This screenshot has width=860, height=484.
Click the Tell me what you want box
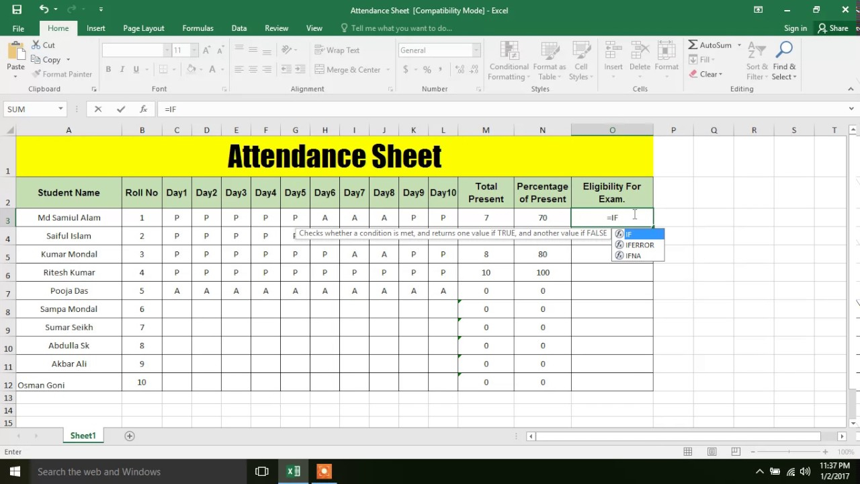(401, 28)
